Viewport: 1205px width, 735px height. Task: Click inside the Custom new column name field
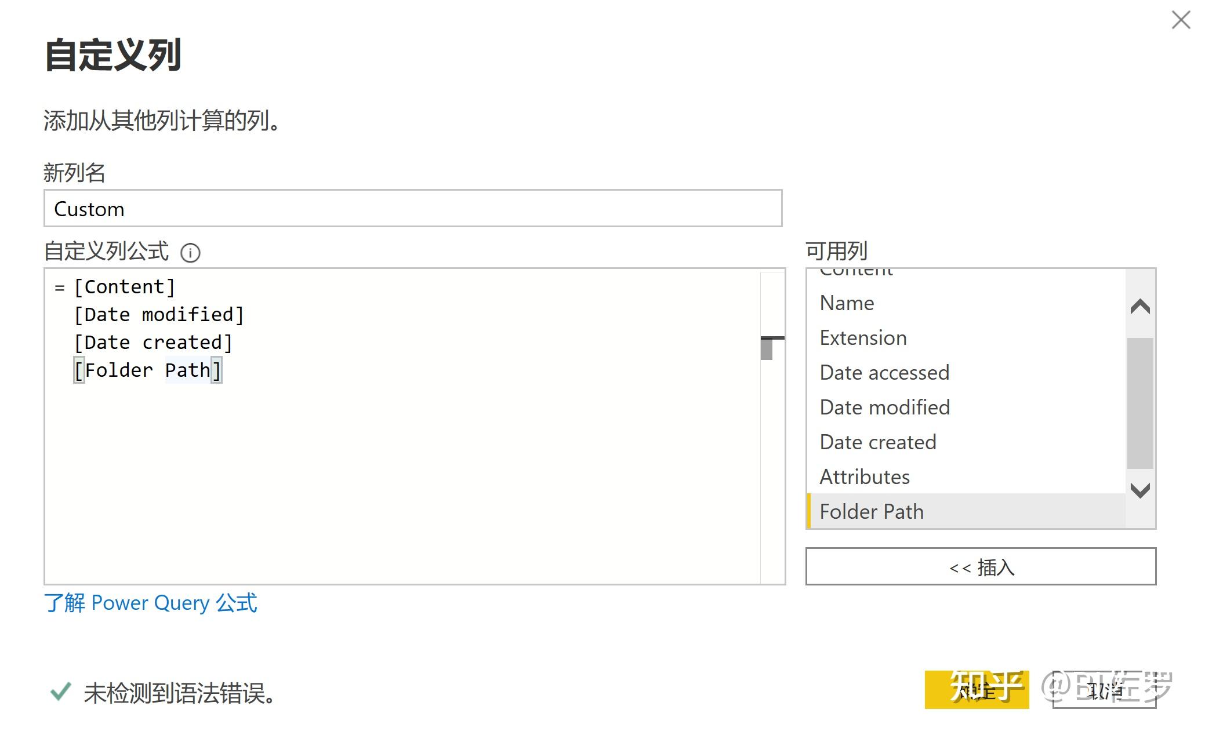[412, 209]
